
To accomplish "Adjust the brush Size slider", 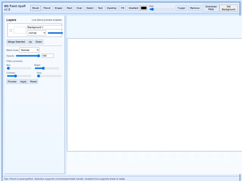I will click(x=161, y=9).
